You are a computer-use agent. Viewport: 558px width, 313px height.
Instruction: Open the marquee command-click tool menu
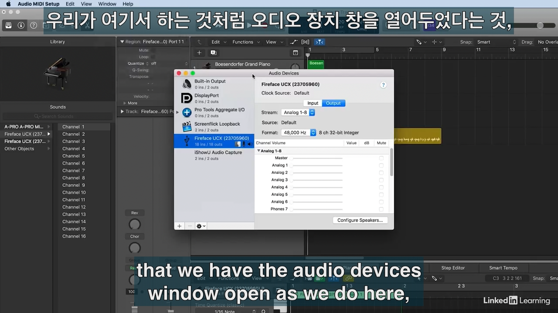(436, 42)
